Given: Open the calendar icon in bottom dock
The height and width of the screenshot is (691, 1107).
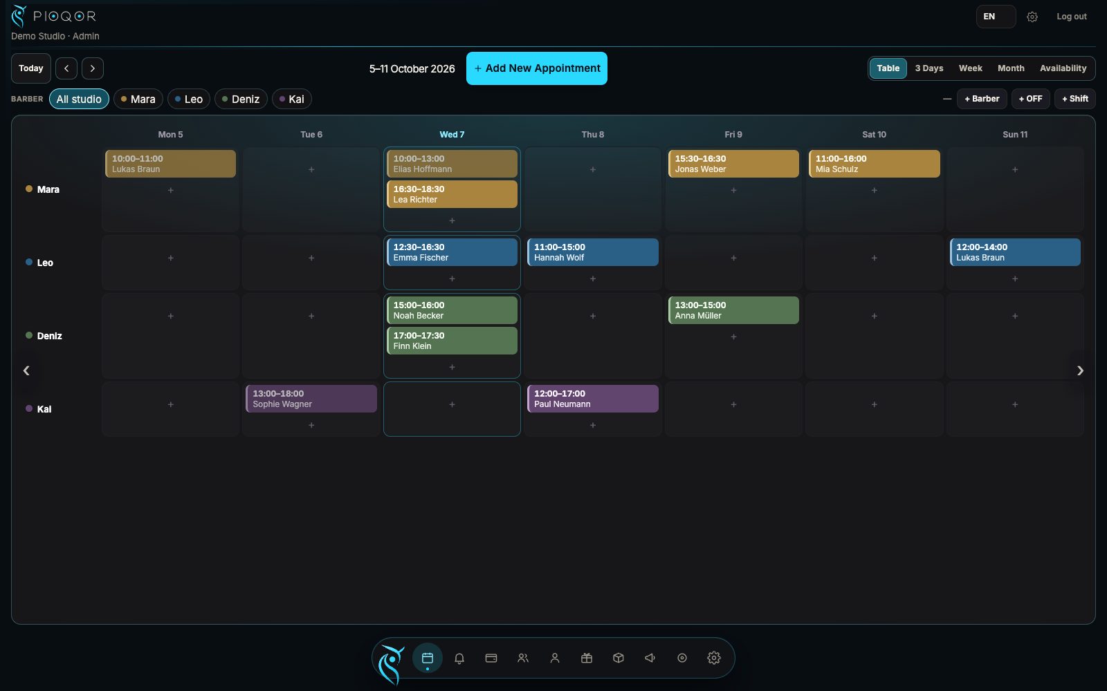Looking at the screenshot, I should (x=428, y=658).
